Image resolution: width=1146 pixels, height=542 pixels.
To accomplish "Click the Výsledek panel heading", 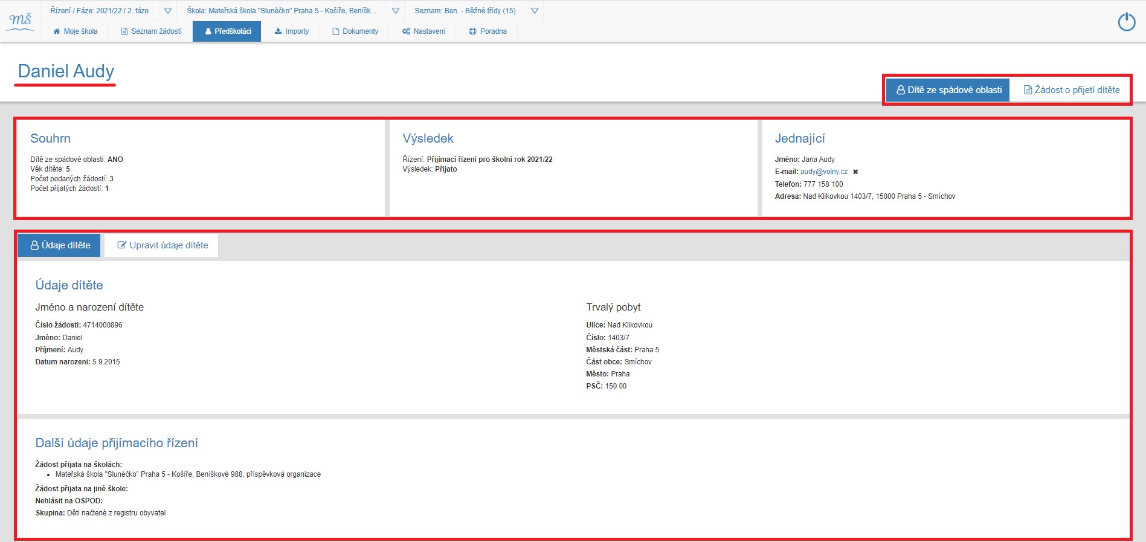I will click(x=428, y=138).
